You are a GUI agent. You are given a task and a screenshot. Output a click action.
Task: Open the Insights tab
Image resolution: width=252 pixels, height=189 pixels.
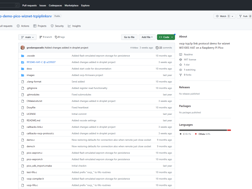click(74, 26)
